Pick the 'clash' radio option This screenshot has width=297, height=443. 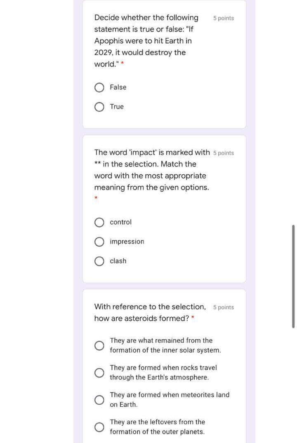99,261
